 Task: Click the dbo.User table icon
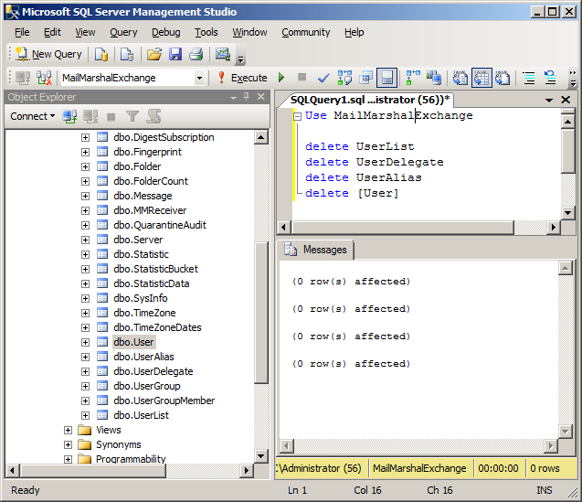[x=102, y=342]
